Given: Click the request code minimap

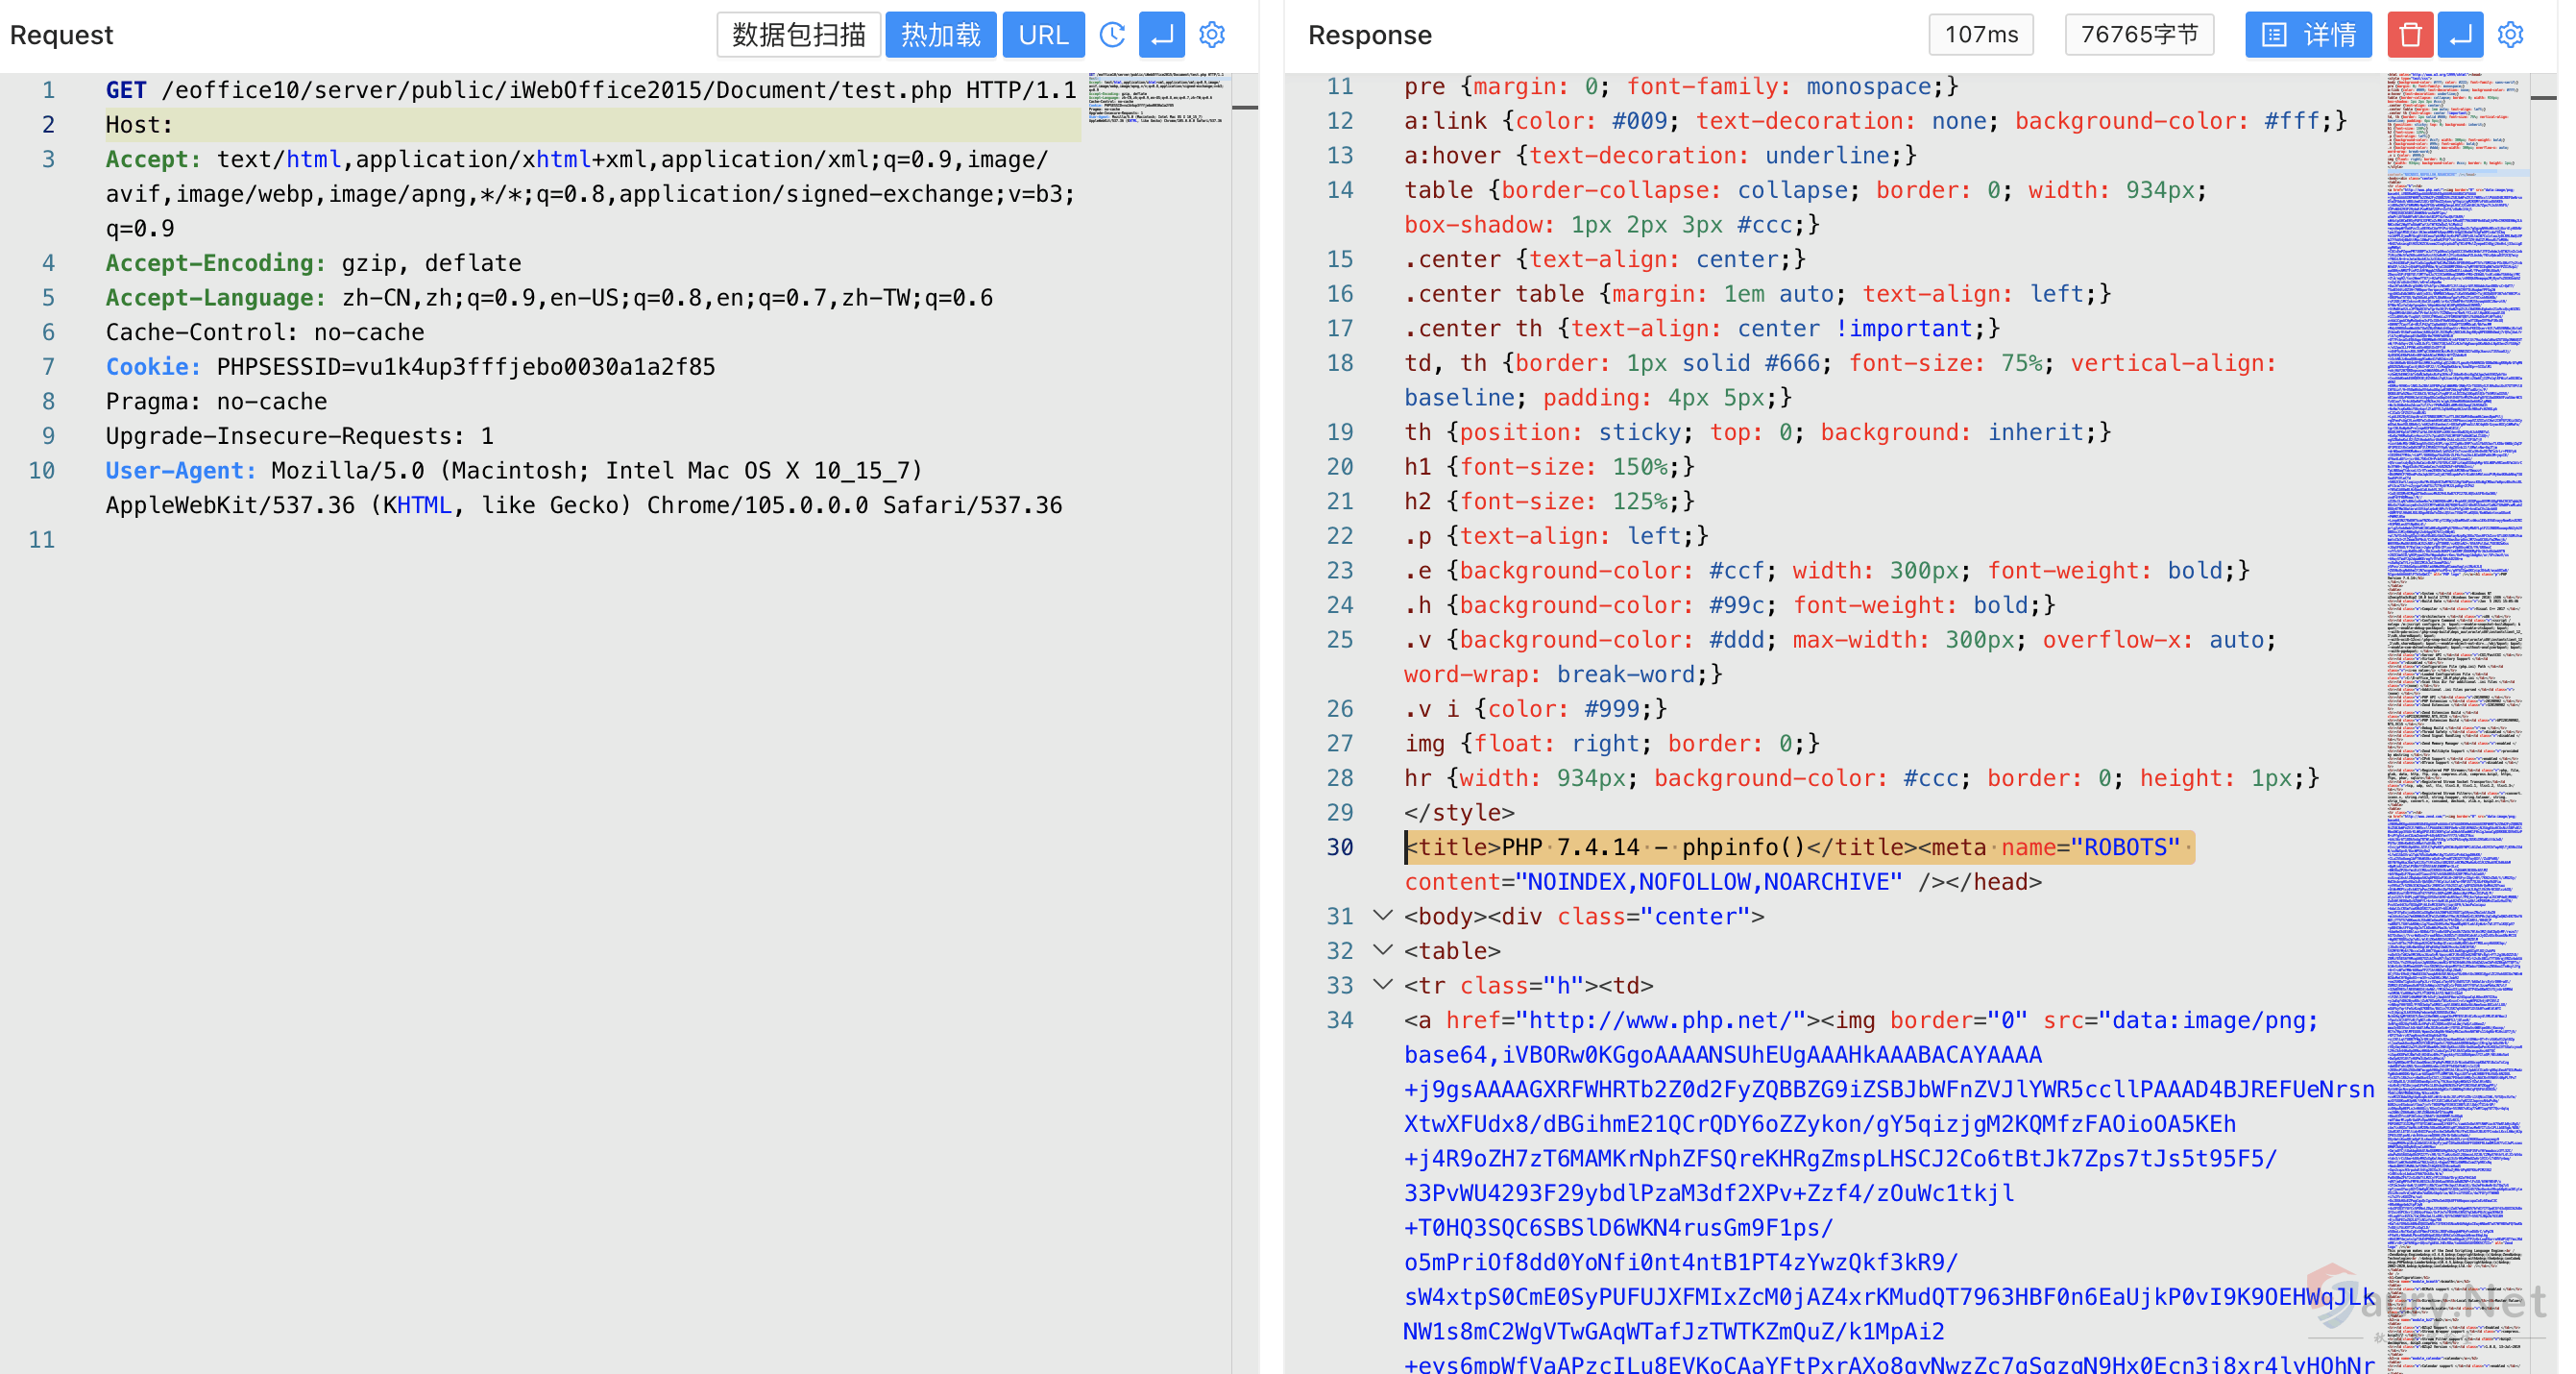Looking at the screenshot, I should [1155, 98].
